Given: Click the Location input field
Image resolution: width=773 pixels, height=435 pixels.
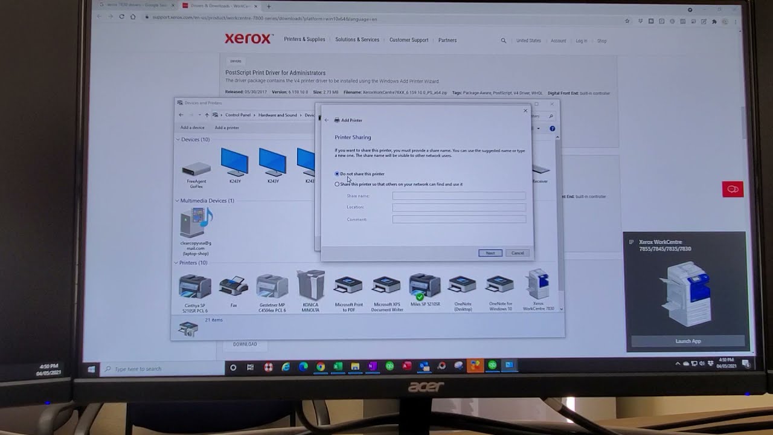Looking at the screenshot, I should (x=459, y=207).
